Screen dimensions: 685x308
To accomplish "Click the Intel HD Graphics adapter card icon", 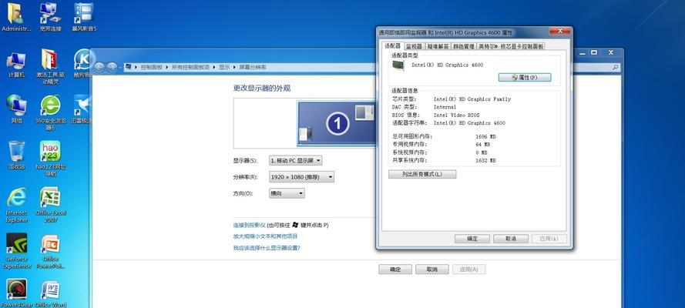I will pyautogui.click(x=398, y=65).
